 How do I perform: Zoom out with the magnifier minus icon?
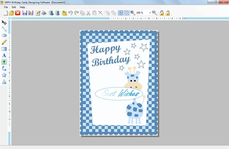(x=155, y=13)
